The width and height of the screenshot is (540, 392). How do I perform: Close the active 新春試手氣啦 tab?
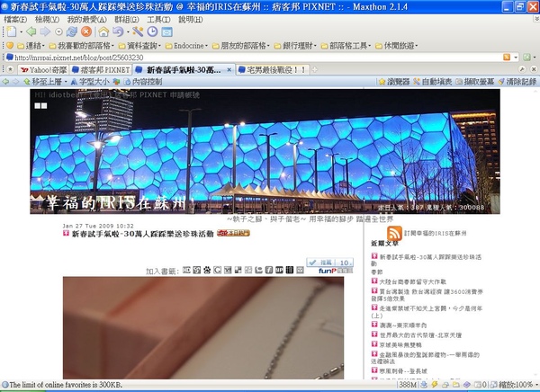[x=229, y=70]
